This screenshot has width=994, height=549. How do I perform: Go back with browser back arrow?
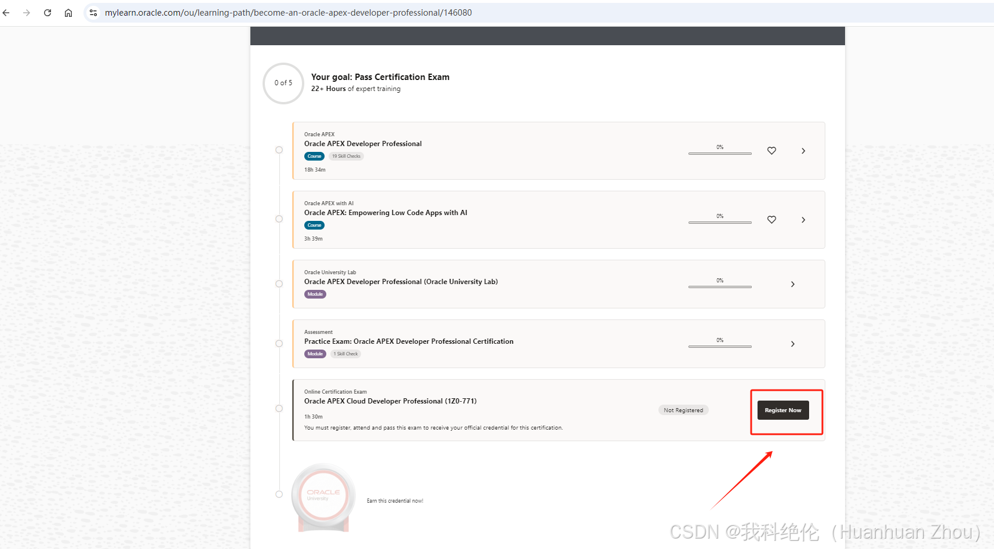(x=6, y=13)
